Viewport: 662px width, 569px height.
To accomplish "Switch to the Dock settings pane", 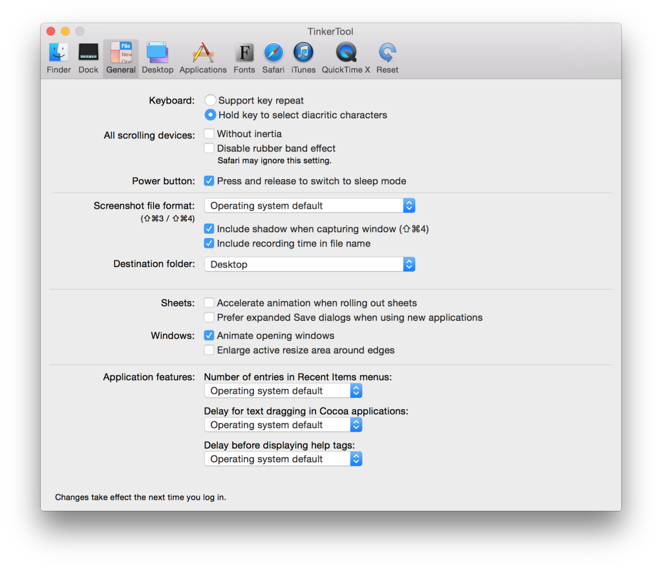I will (89, 53).
